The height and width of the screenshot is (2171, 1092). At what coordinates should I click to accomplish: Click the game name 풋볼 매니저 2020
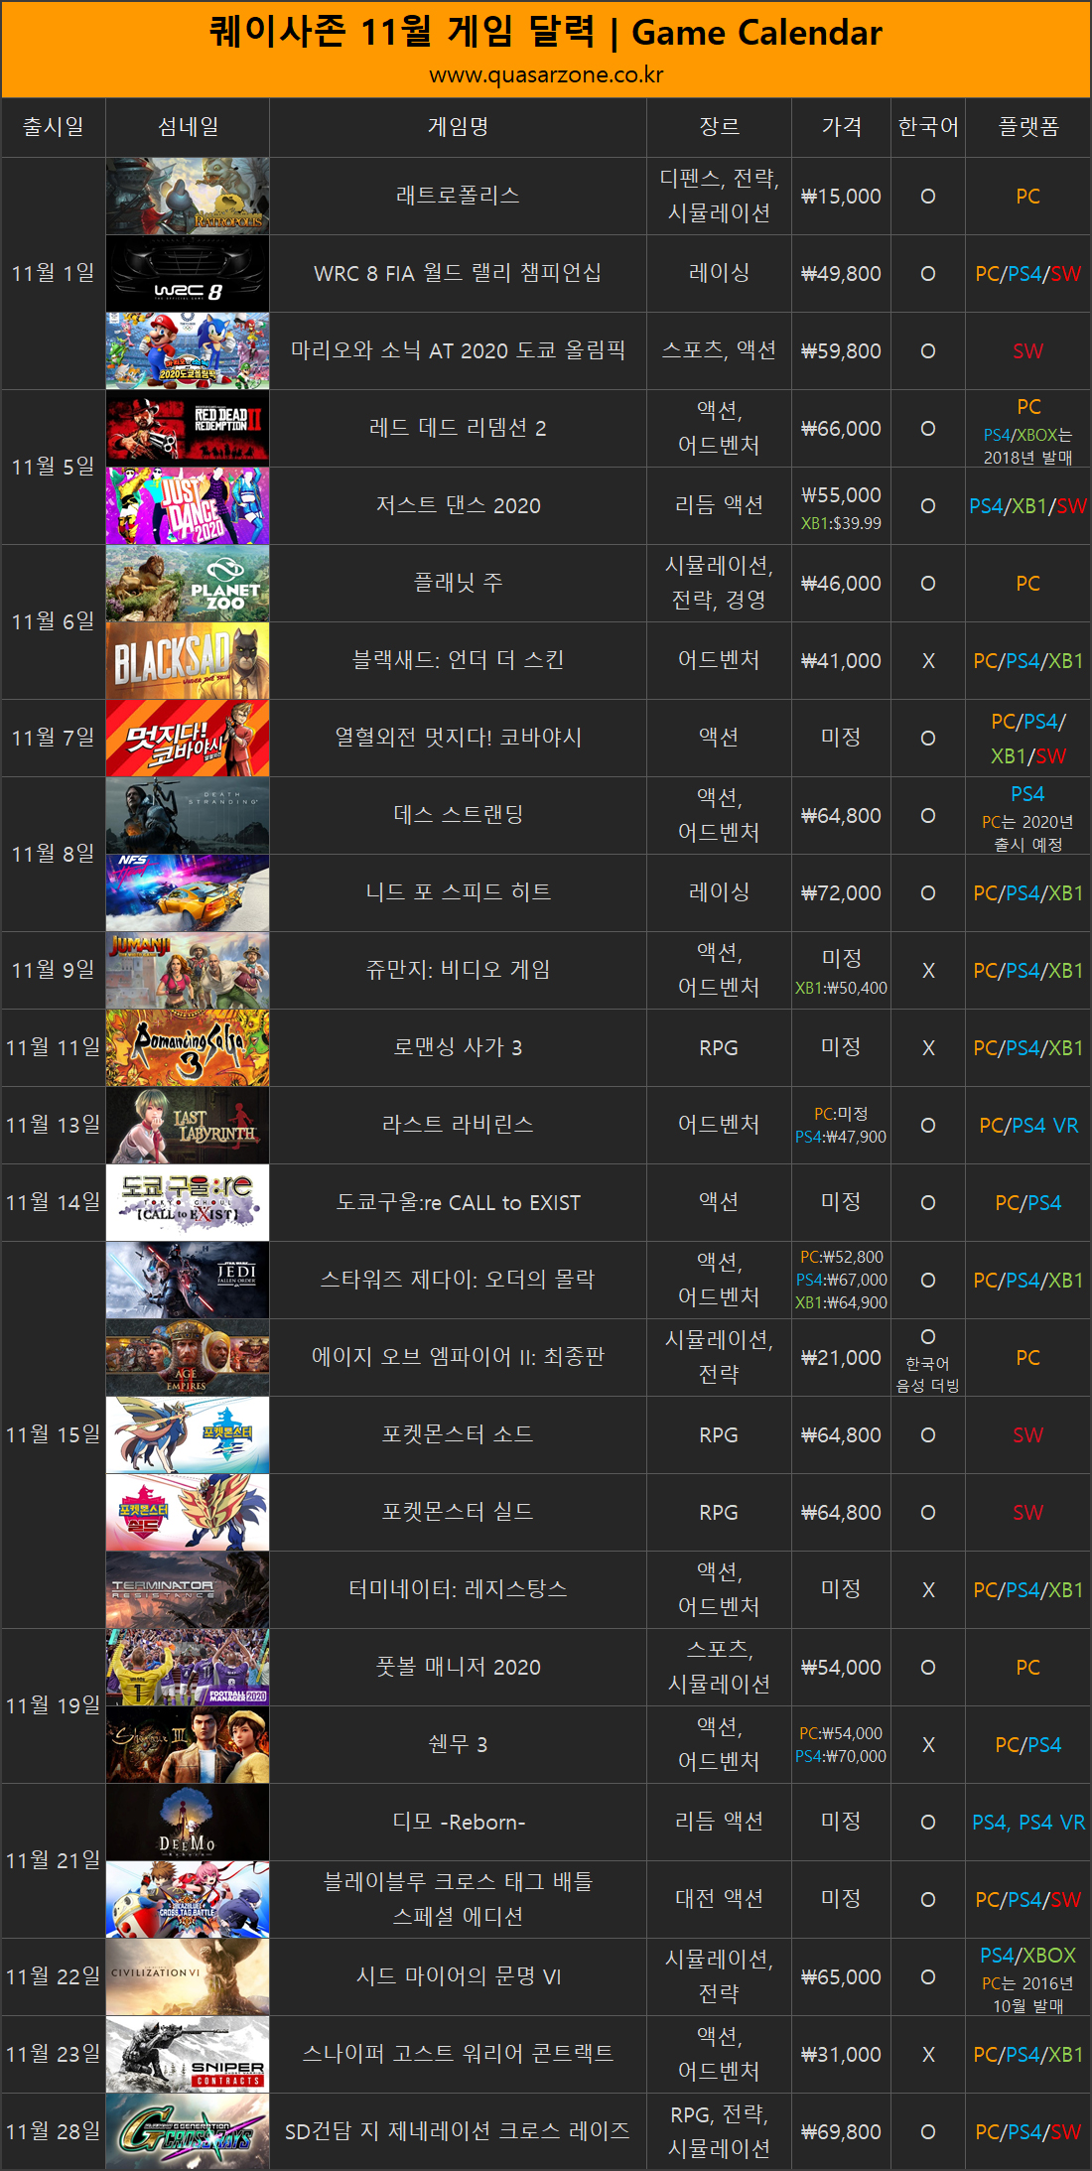(x=458, y=1667)
